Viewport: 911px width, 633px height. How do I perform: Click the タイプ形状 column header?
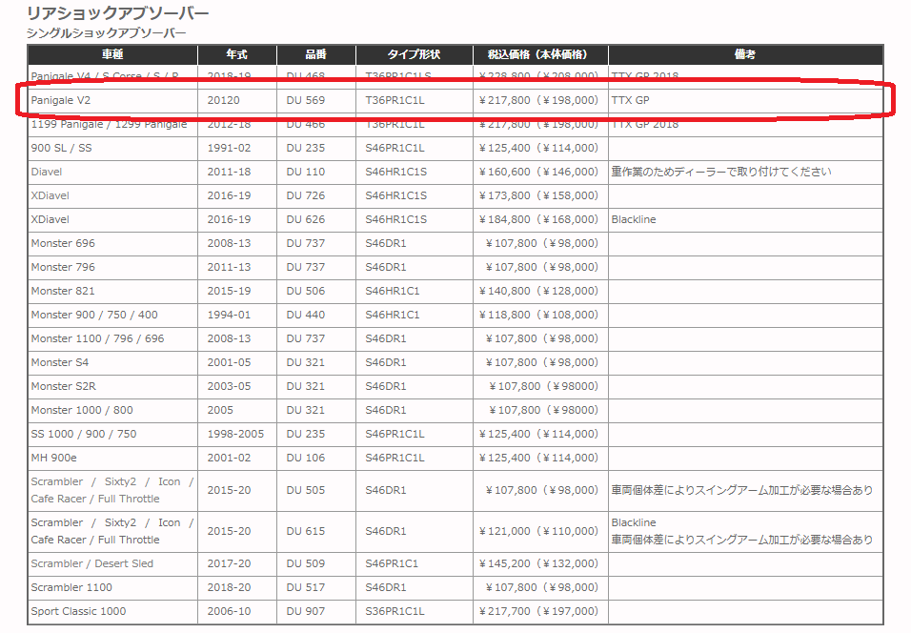tap(415, 54)
